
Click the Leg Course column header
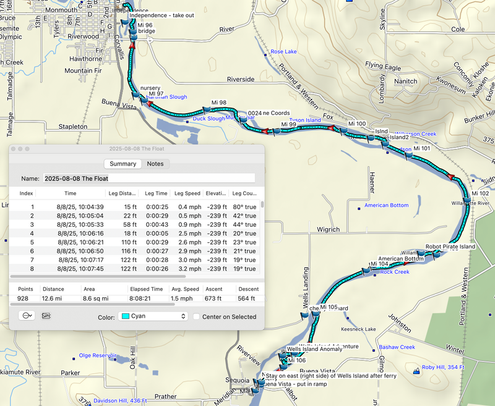coord(244,193)
